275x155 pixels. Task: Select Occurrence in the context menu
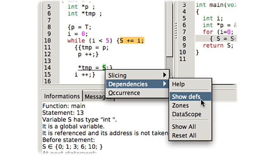(124, 93)
